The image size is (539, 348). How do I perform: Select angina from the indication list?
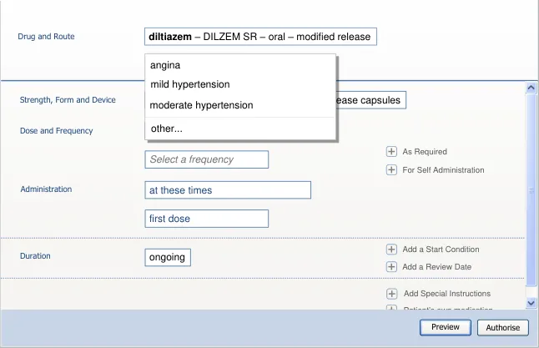(x=165, y=65)
